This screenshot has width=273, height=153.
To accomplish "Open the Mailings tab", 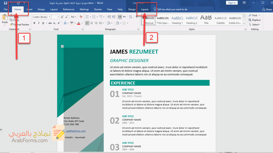I will click(x=84, y=9).
